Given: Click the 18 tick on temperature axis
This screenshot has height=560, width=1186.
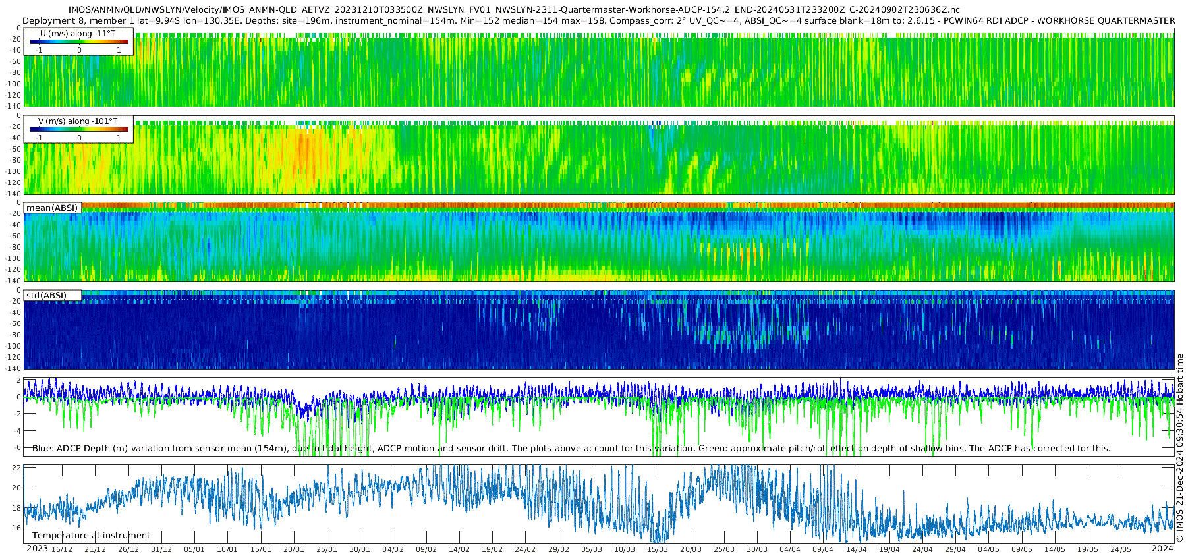Looking at the screenshot, I should point(17,508).
